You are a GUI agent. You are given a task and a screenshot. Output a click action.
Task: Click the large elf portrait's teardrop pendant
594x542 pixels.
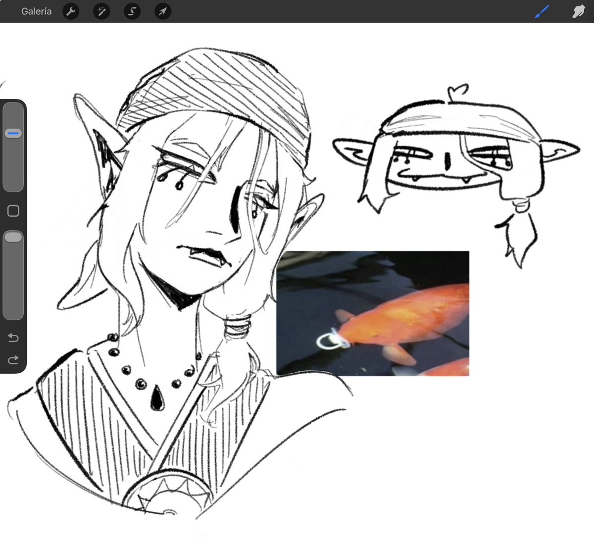click(157, 397)
